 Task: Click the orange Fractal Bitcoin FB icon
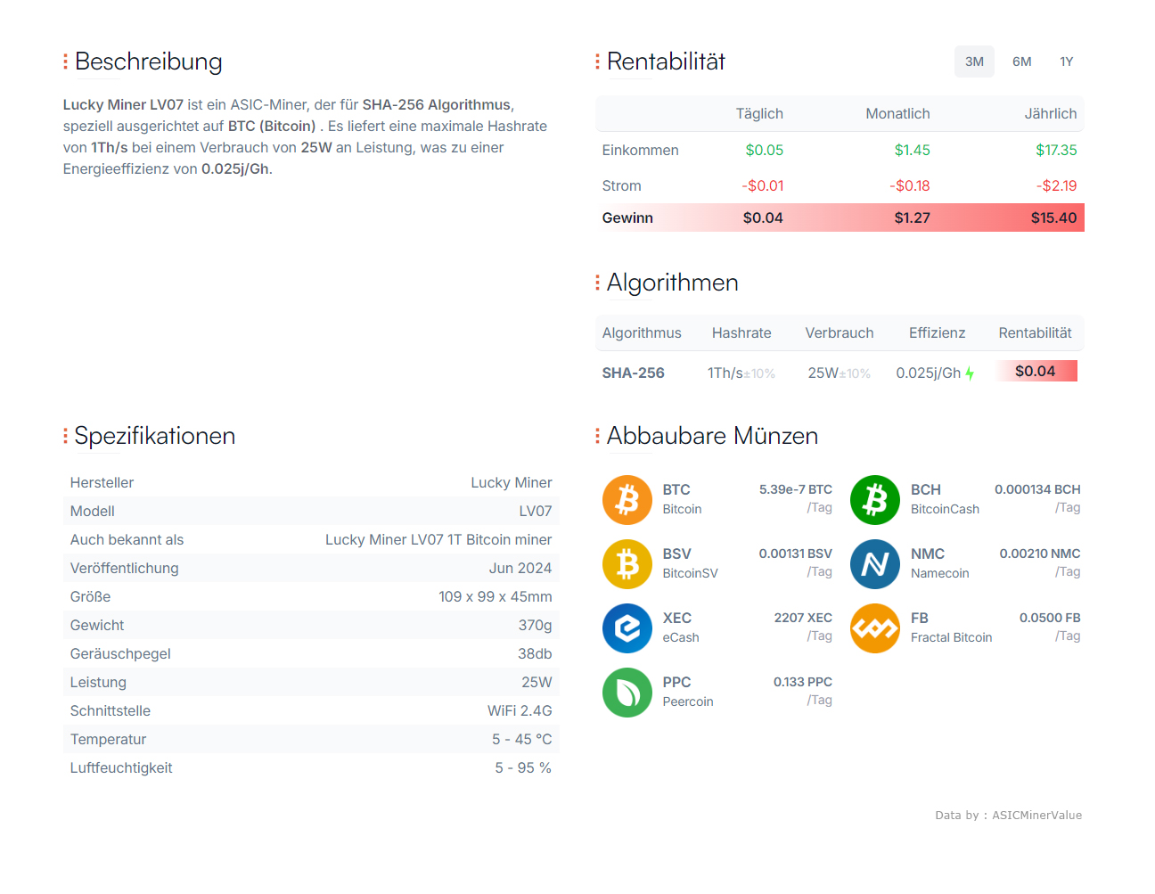[875, 628]
